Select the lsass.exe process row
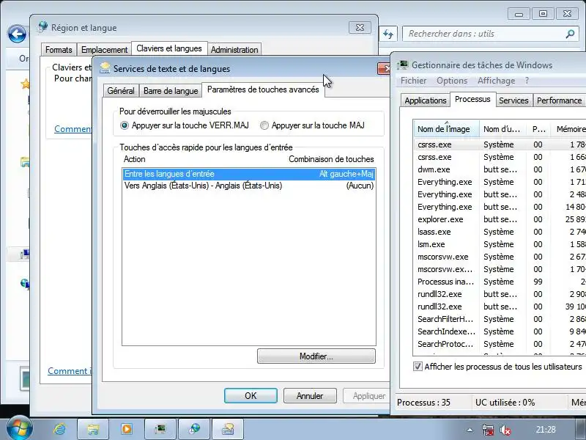 pos(500,232)
